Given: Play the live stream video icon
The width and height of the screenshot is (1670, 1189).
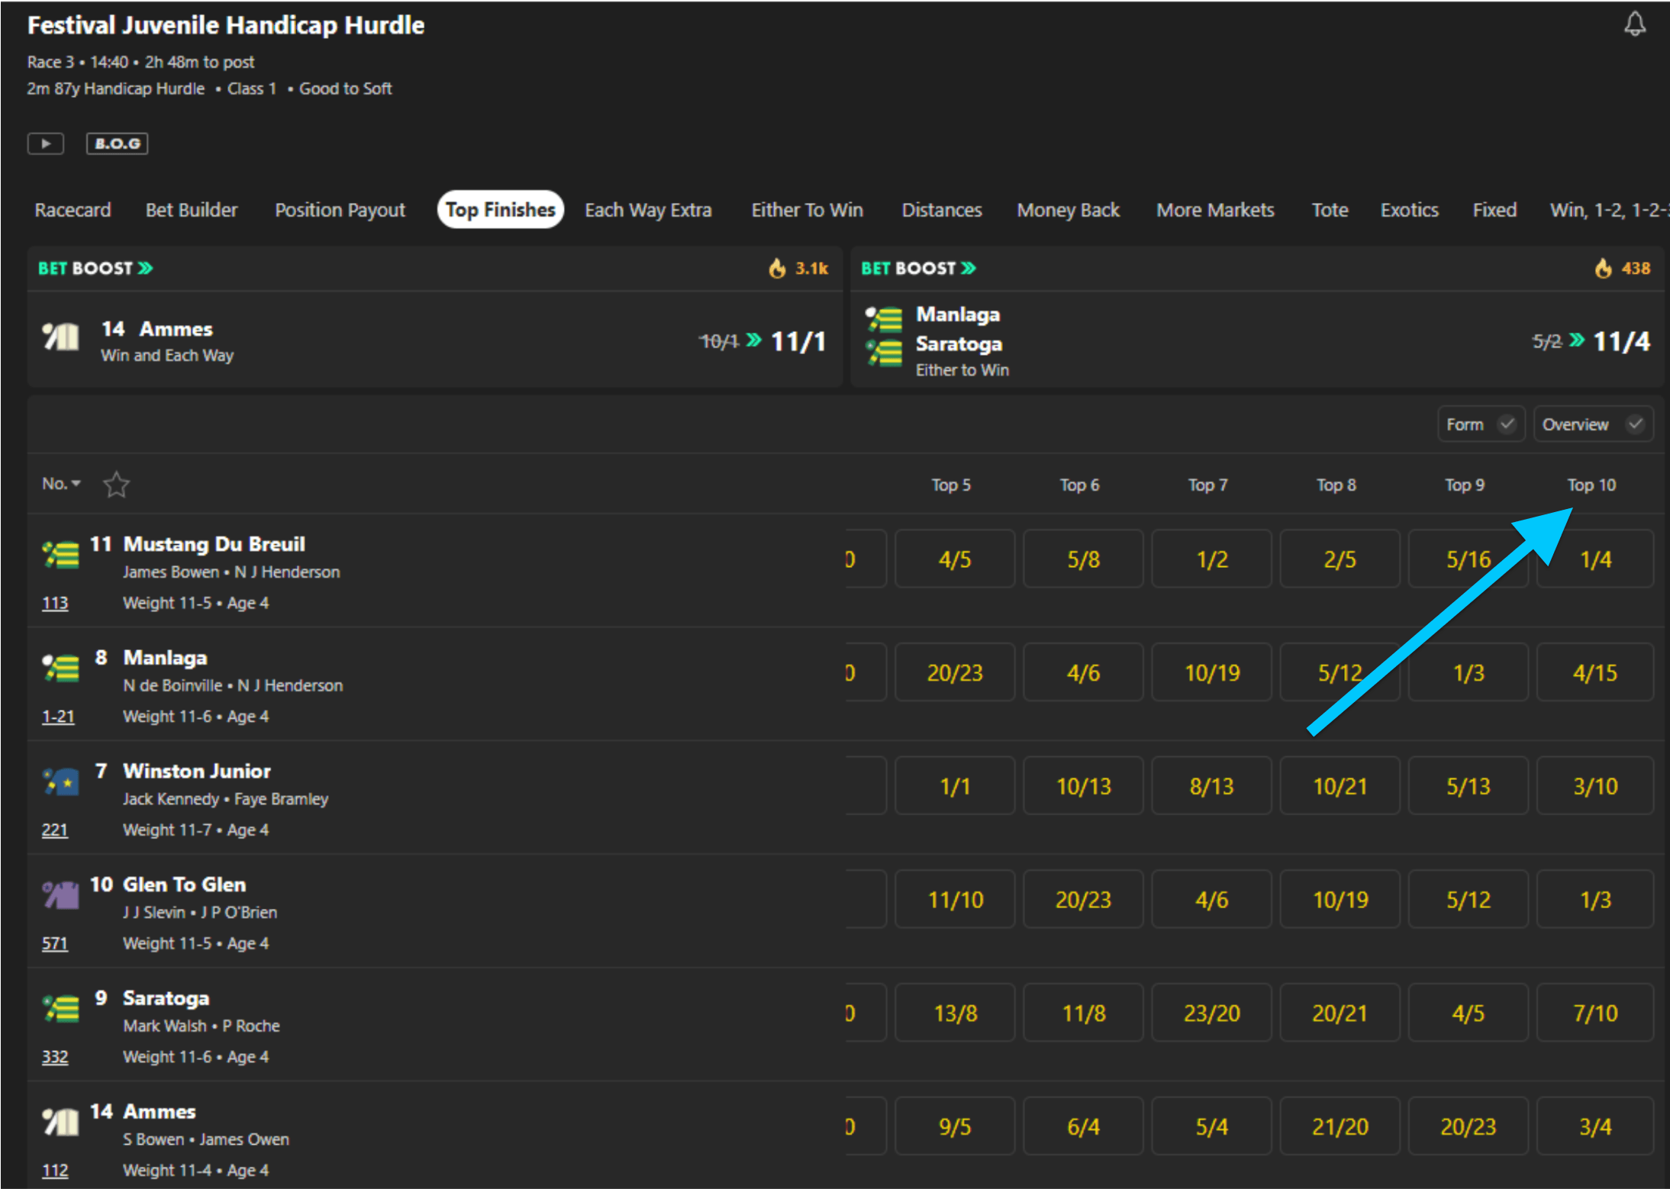Looking at the screenshot, I should [x=46, y=143].
